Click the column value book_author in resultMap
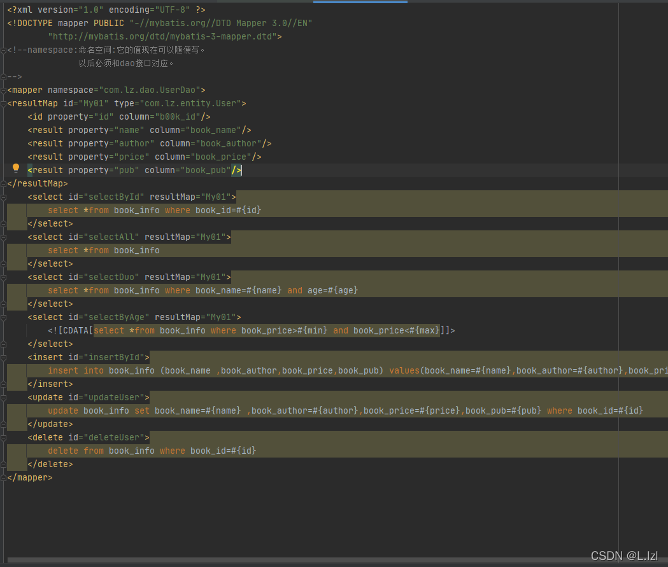The image size is (668, 567). 229,143
